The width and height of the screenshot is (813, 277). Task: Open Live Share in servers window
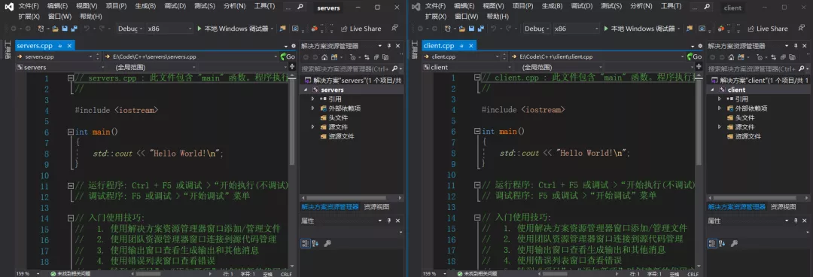pyautogui.click(x=361, y=29)
